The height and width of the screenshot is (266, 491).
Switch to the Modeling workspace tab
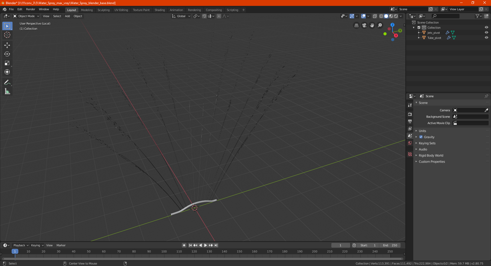(x=87, y=10)
